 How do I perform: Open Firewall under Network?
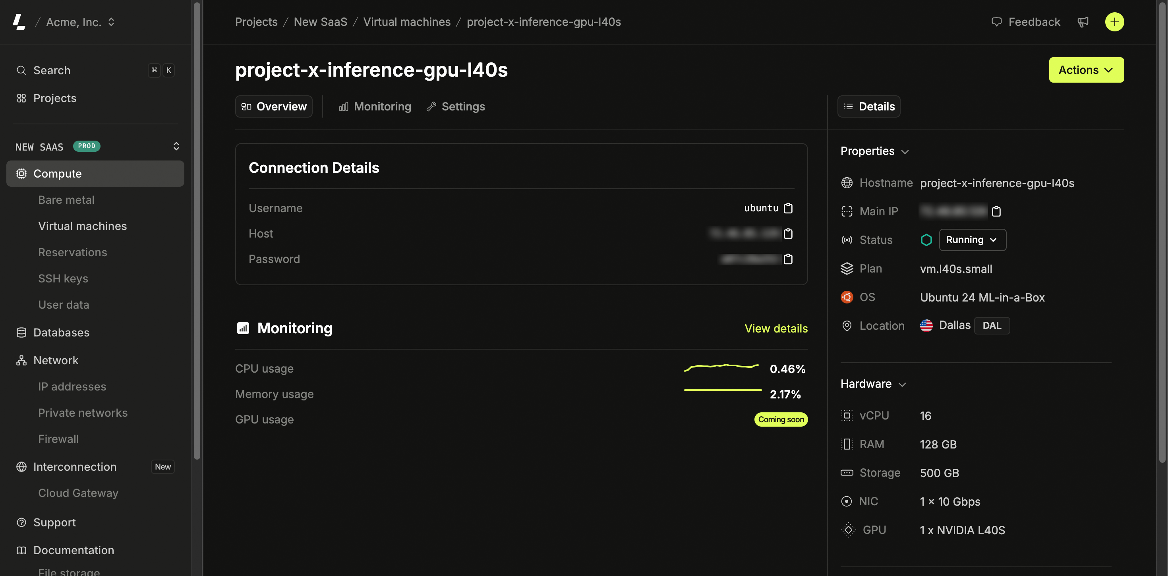[x=58, y=439]
